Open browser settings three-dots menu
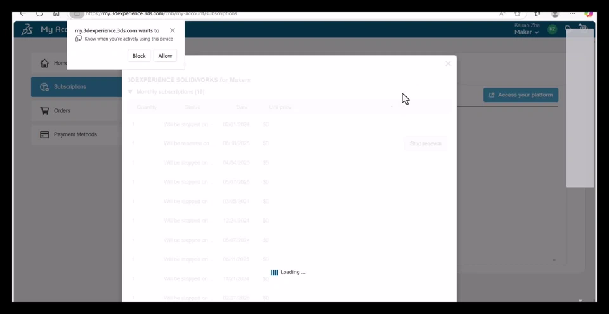609x314 pixels. [x=572, y=13]
